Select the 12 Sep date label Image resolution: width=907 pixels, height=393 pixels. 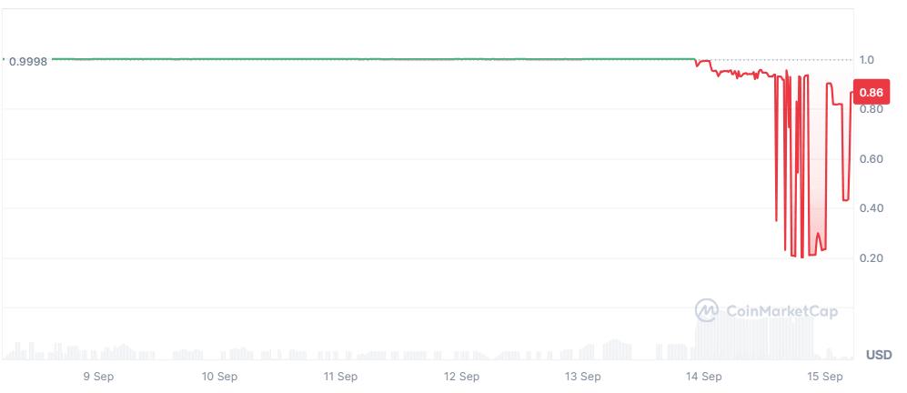point(461,376)
